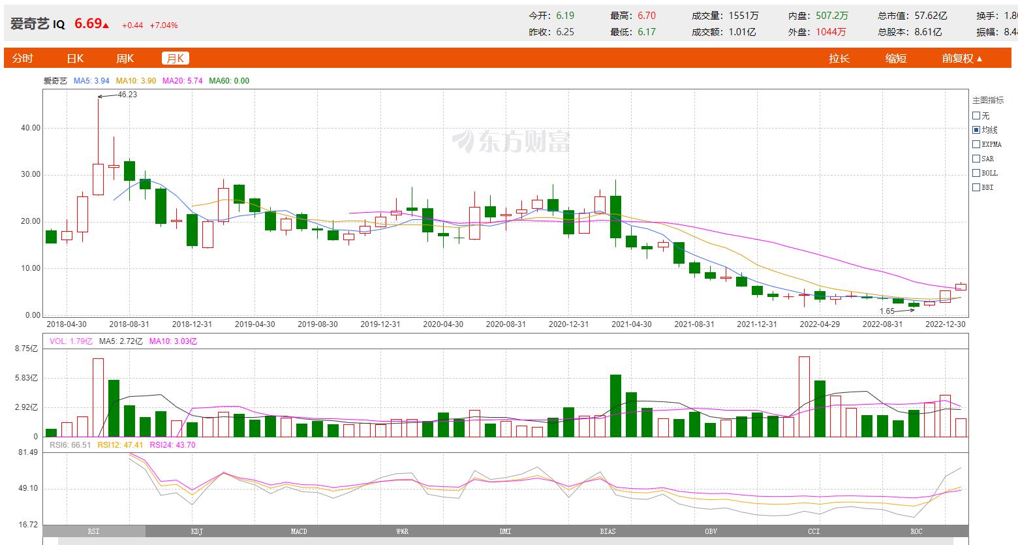Enable the EXPMA indicator checkbox
1018x545 pixels.
click(976, 144)
